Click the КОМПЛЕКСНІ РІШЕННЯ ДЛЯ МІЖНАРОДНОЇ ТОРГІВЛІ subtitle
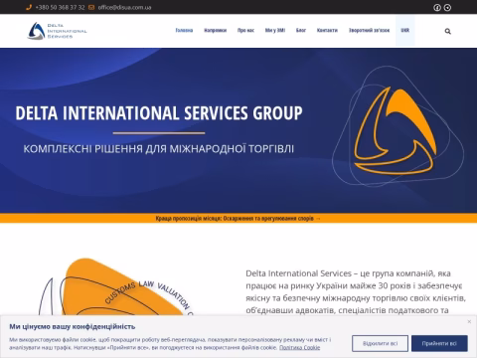 159,149
